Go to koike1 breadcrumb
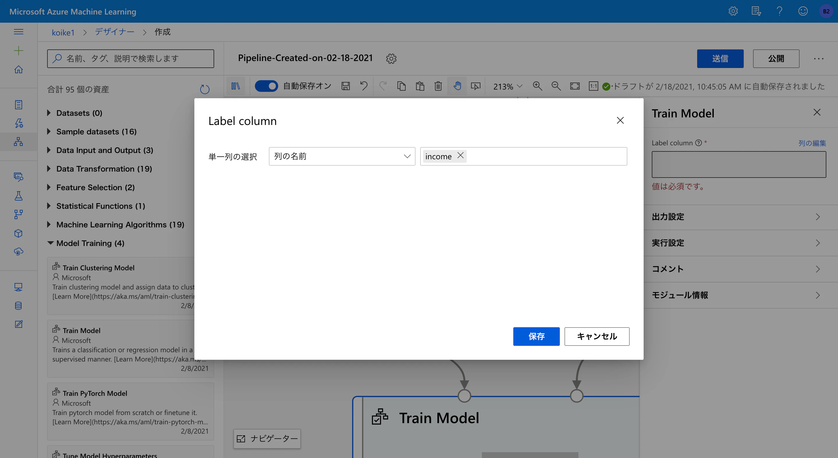 point(63,32)
